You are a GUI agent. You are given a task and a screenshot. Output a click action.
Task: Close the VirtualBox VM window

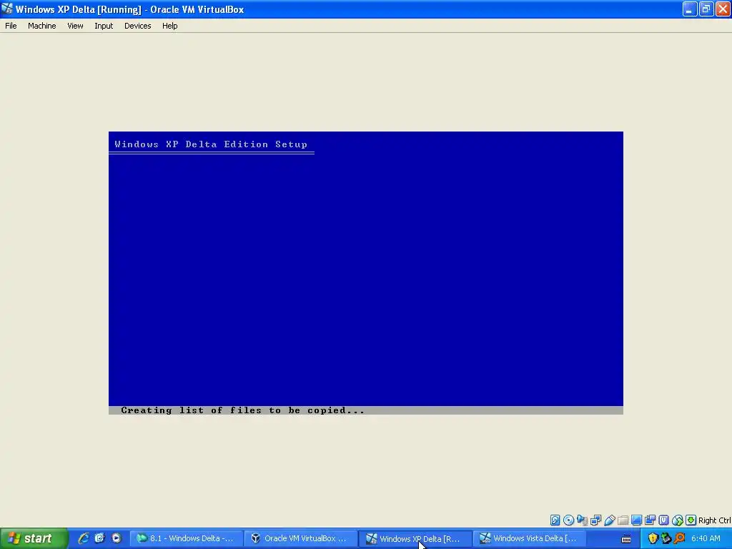coord(723,9)
